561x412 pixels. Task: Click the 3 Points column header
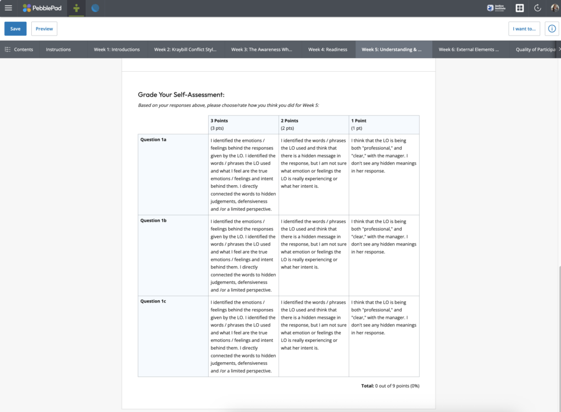[243, 124]
